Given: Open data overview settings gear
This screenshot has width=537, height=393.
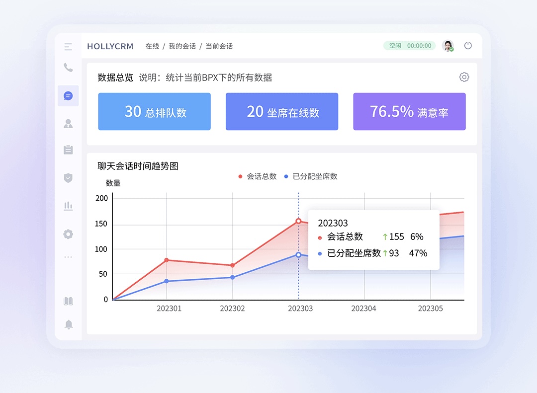Looking at the screenshot, I should (464, 77).
